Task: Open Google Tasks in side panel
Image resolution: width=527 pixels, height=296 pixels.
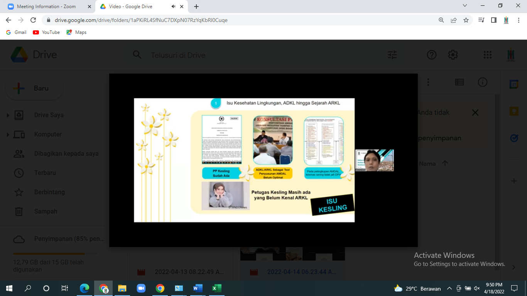Action: pyautogui.click(x=513, y=138)
